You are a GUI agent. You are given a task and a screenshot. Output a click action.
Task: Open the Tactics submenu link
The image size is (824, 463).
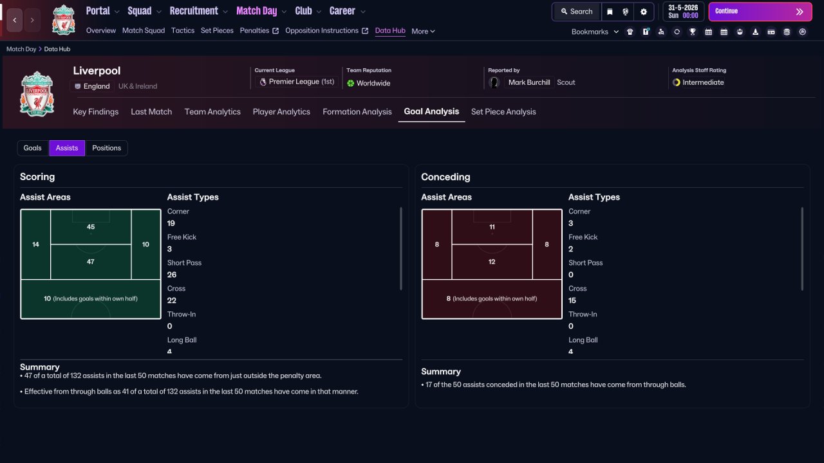coord(183,30)
